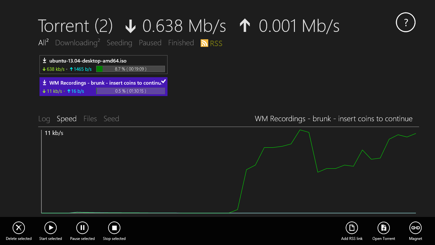Click the Delete selected icon
This screenshot has height=245, width=435.
(x=19, y=228)
